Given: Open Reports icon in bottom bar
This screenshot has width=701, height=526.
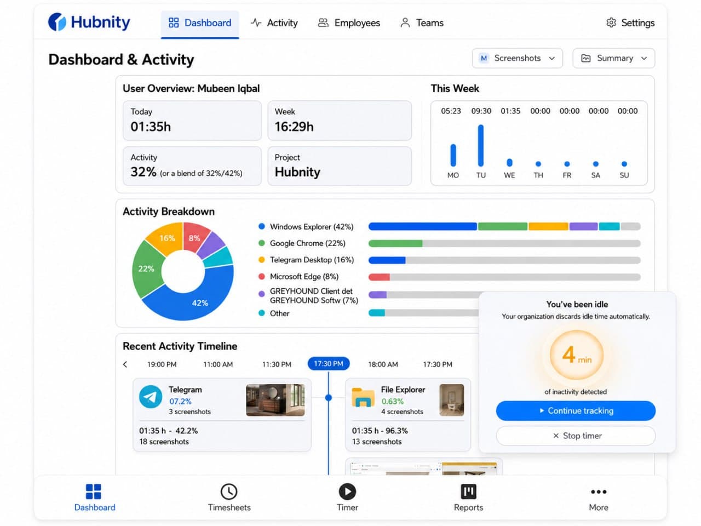Looking at the screenshot, I should 468,491.
